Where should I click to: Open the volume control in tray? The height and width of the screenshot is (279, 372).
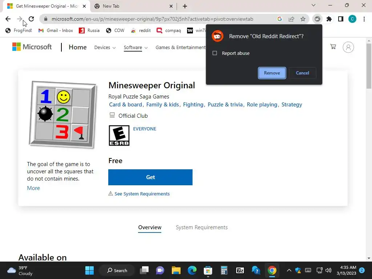click(328, 270)
